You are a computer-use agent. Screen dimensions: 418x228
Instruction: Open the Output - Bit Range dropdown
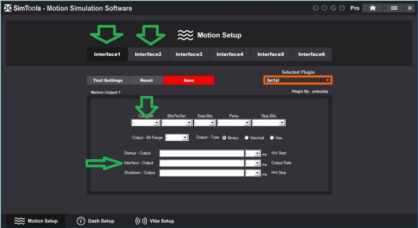[x=177, y=138]
